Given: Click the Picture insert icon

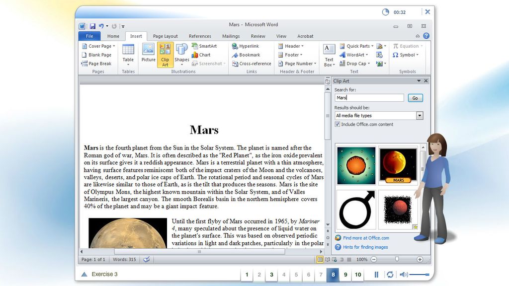Looking at the screenshot, I should [x=148, y=53].
